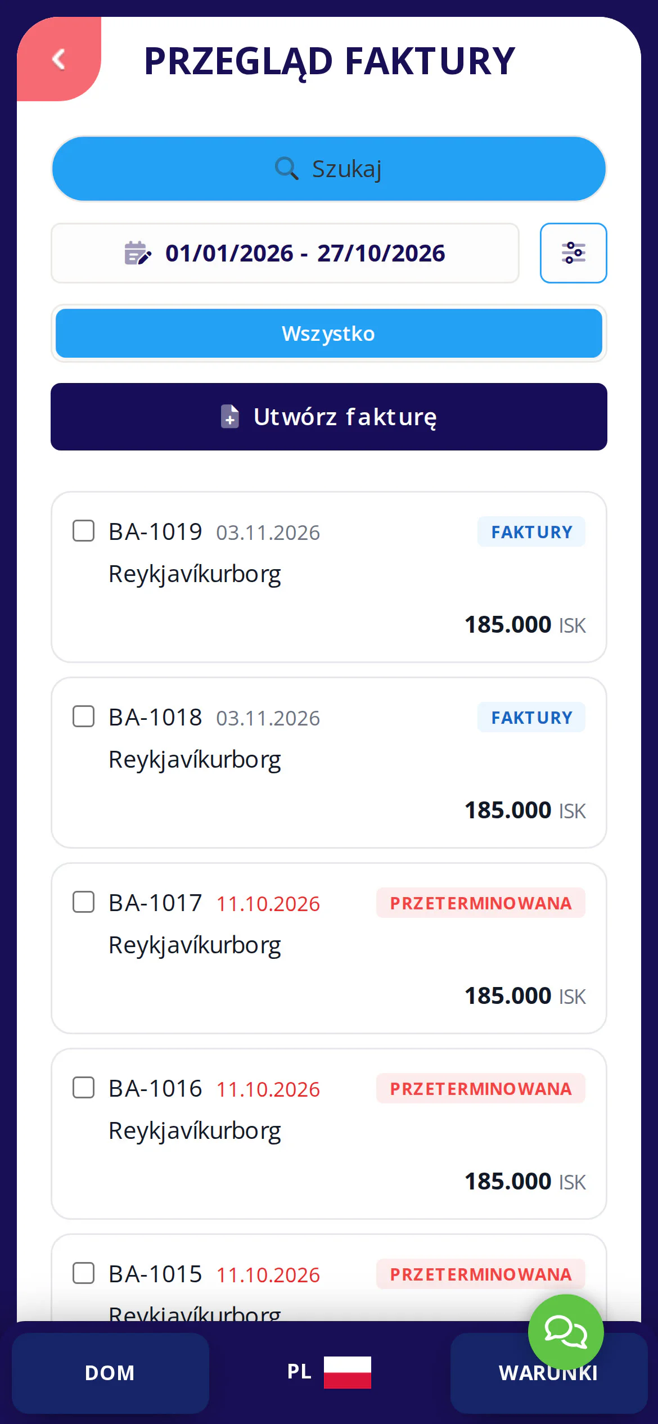Open the WARUNKI tab
658x1424 pixels.
[x=549, y=1373]
